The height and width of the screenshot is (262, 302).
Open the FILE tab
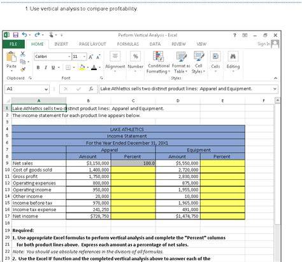[13, 44]
